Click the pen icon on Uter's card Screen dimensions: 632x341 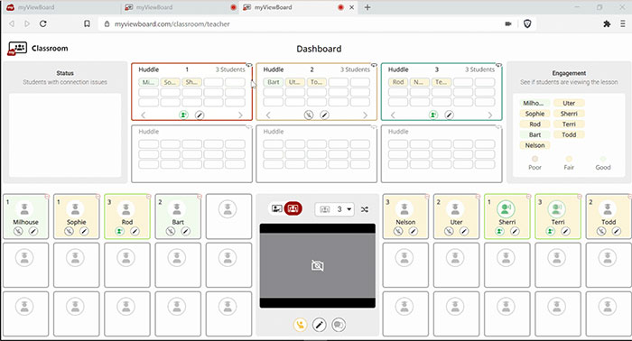pos(464,231)
